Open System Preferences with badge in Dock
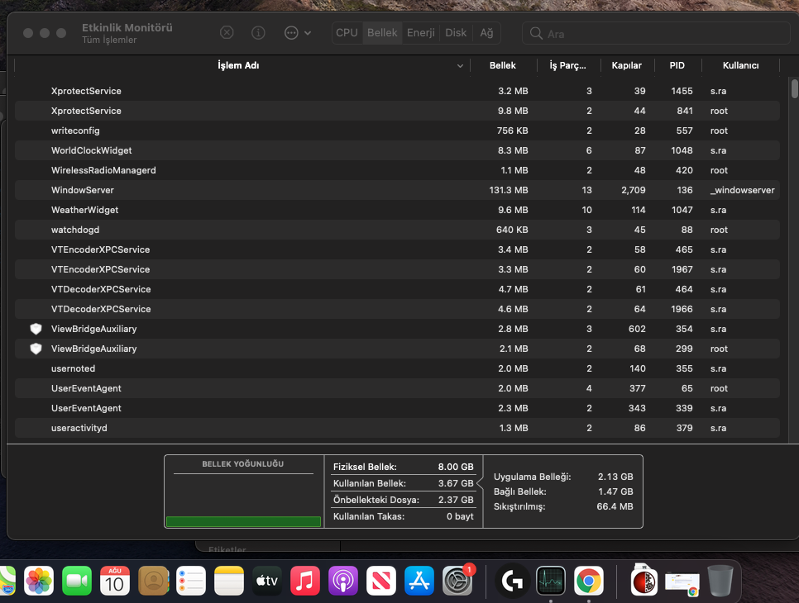 (457, 582)
